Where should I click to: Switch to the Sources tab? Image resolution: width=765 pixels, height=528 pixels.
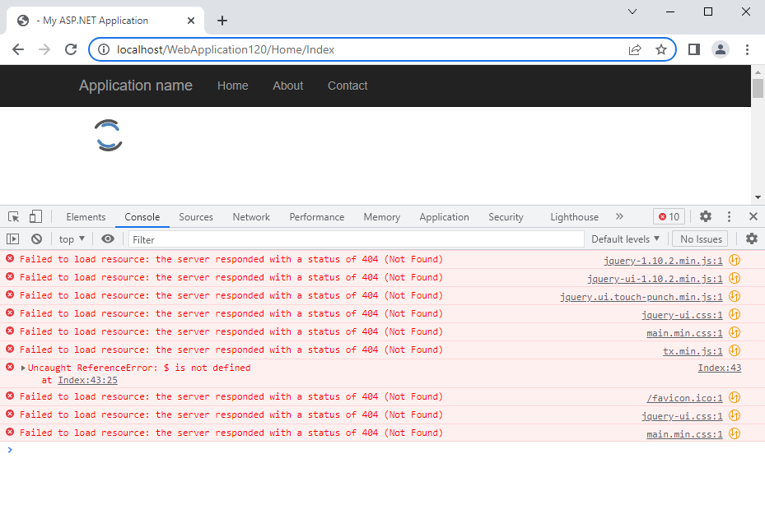196,217
